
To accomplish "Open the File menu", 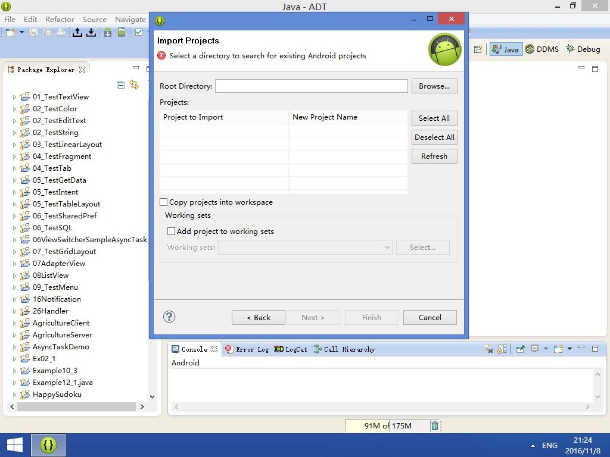I will (x=10, y=20).
